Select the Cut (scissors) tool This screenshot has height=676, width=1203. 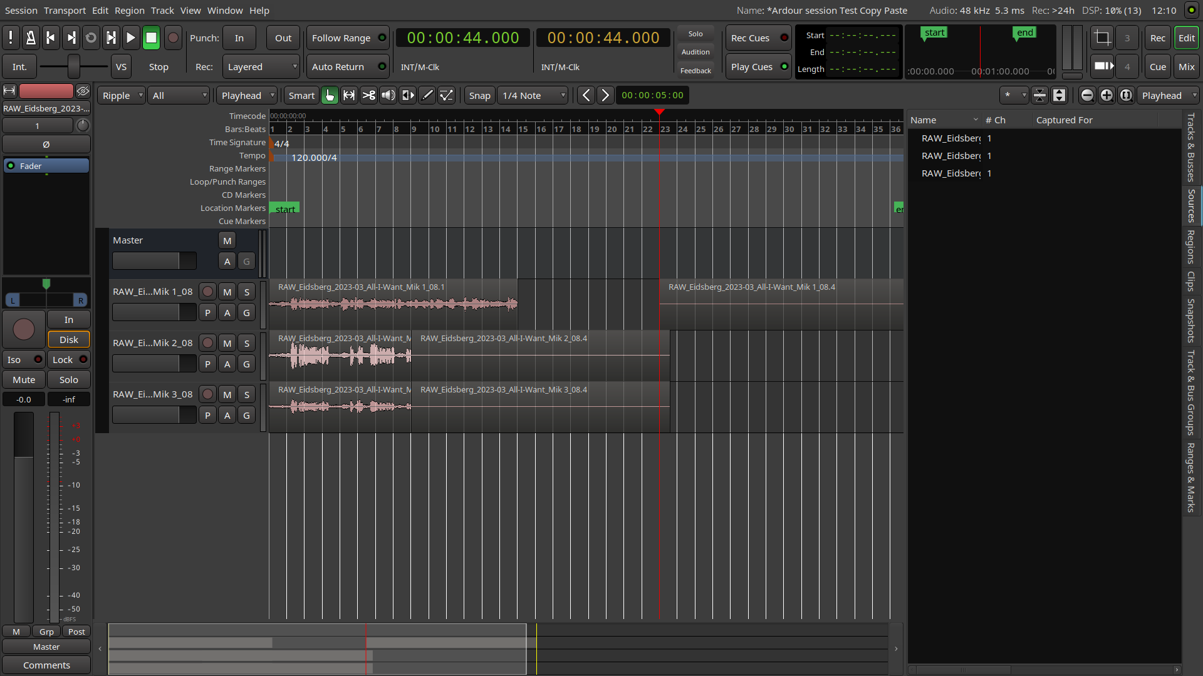coord(369,95)
